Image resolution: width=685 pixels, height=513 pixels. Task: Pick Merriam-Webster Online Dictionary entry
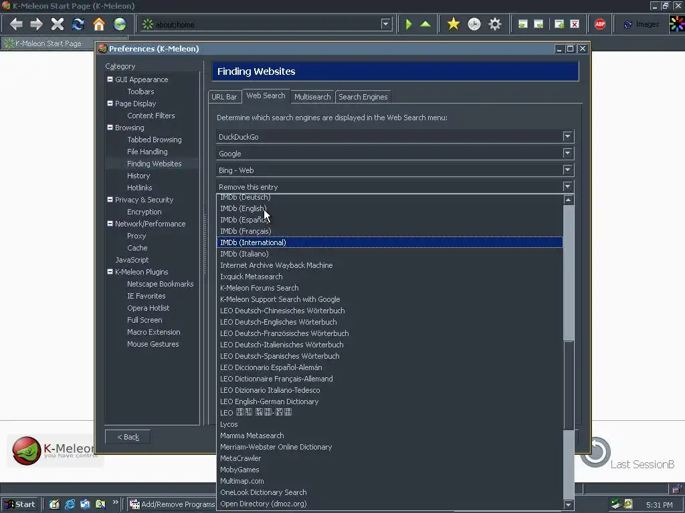[390, 447]
